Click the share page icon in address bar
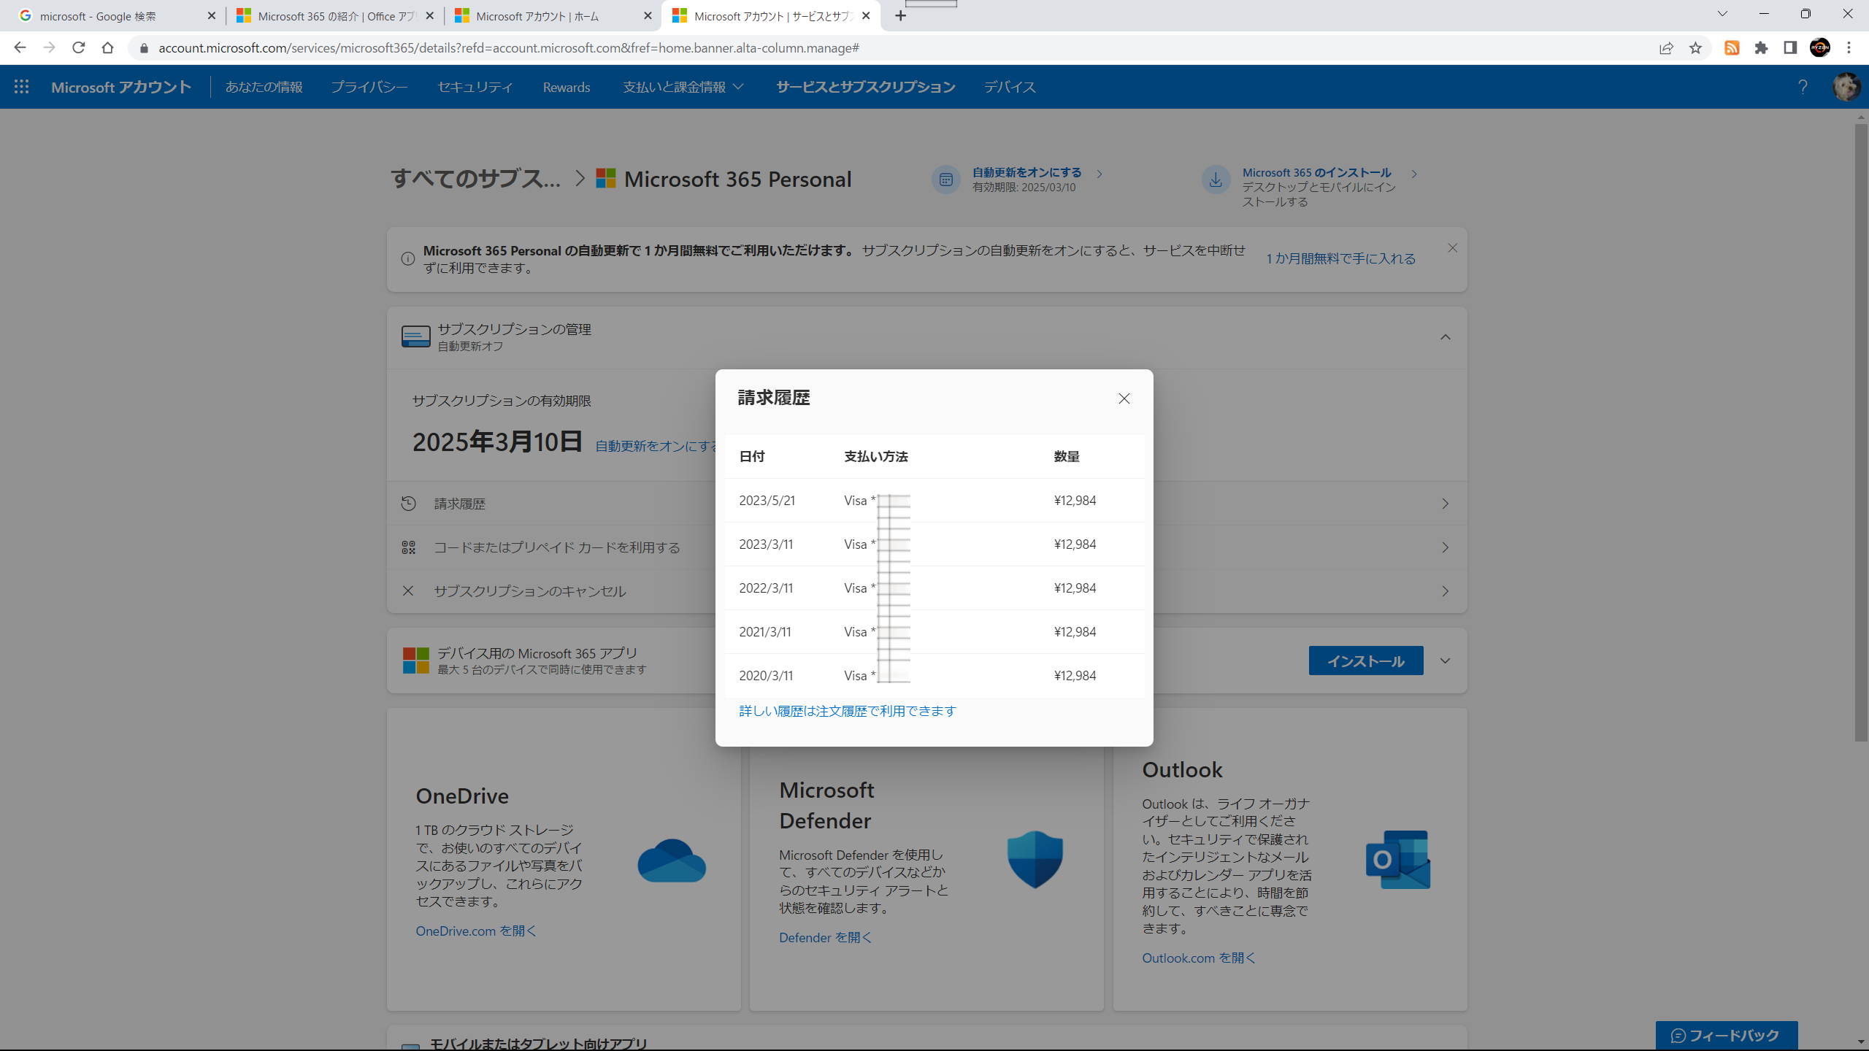1869x1051 pixels. [1666, 47]
